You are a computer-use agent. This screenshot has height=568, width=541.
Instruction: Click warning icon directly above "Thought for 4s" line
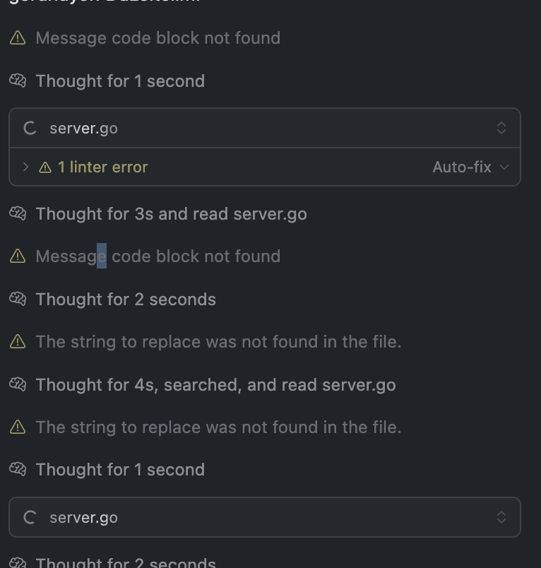pos(18,342)
